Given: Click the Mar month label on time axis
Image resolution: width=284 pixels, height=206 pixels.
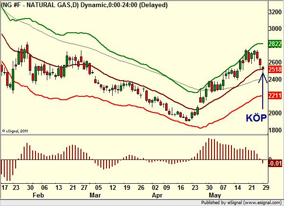Looking at the screenshot, I should click(95, 195).
